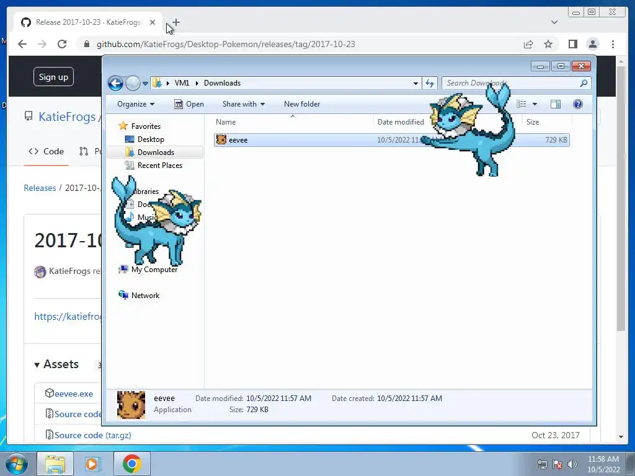Open the network tray icon
This screenshot has width=635, height=476.
(x=542, y=464)
